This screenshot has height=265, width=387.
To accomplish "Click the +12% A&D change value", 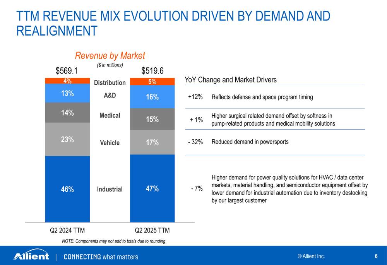I will pyautogui.click(x=195, y=97).
